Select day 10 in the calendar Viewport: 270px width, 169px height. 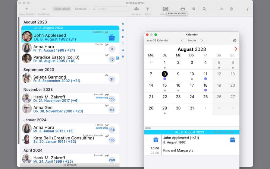[192, 74]
